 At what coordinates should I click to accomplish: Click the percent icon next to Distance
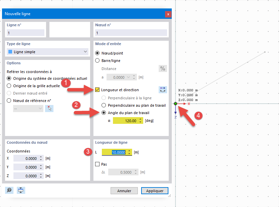click(163, 68)
